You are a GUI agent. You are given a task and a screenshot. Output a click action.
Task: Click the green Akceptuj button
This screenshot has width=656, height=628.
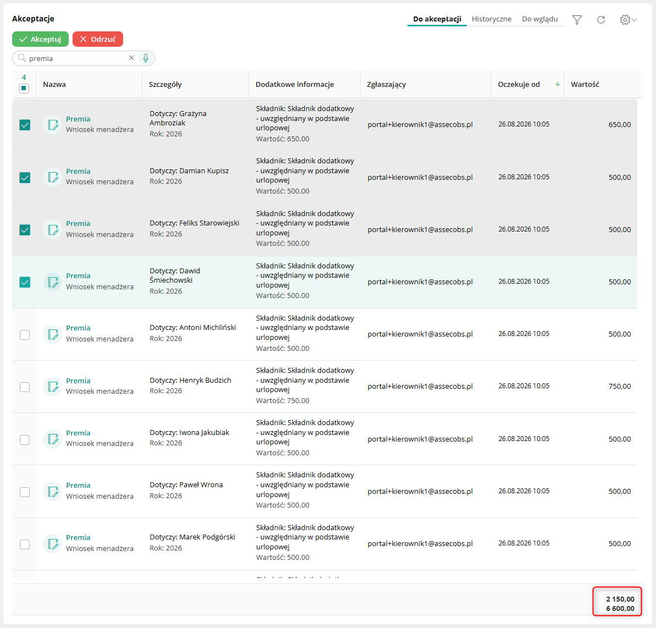click(x=40, y=39)
